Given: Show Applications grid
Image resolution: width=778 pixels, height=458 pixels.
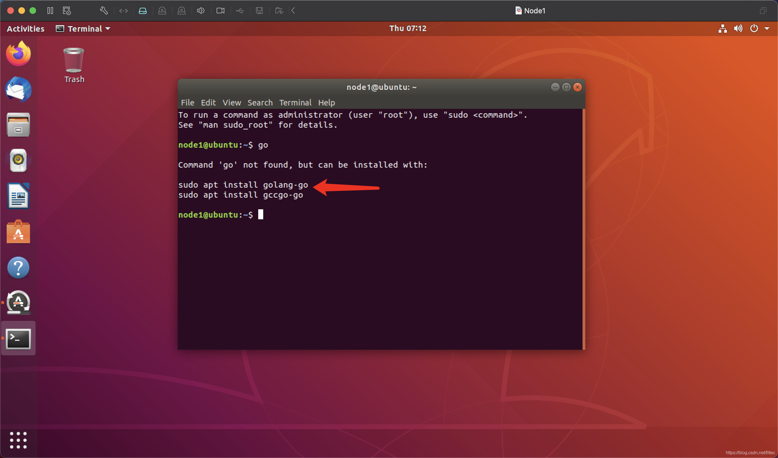Looking at the screenshot, I should [18, 440].
